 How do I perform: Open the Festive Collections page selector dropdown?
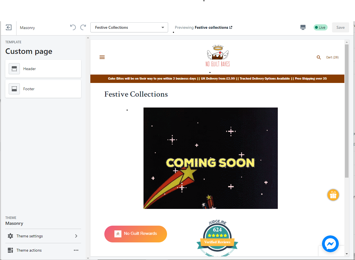coord(129,27)
